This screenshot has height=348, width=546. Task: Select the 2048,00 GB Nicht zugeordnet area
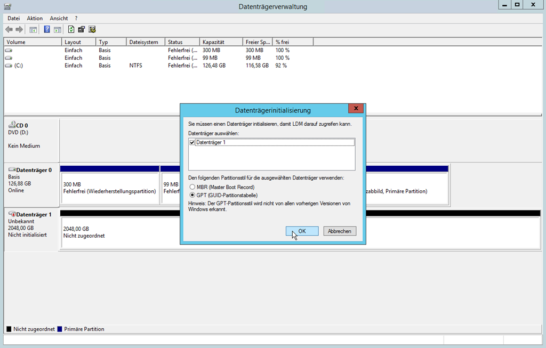(117, 232)
